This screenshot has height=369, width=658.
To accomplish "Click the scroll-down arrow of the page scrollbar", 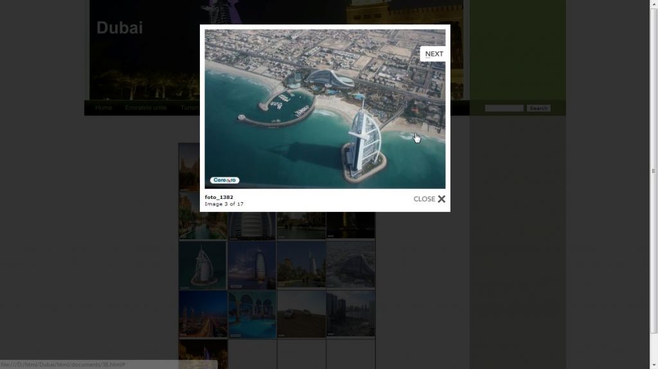I will coord(654,365).
